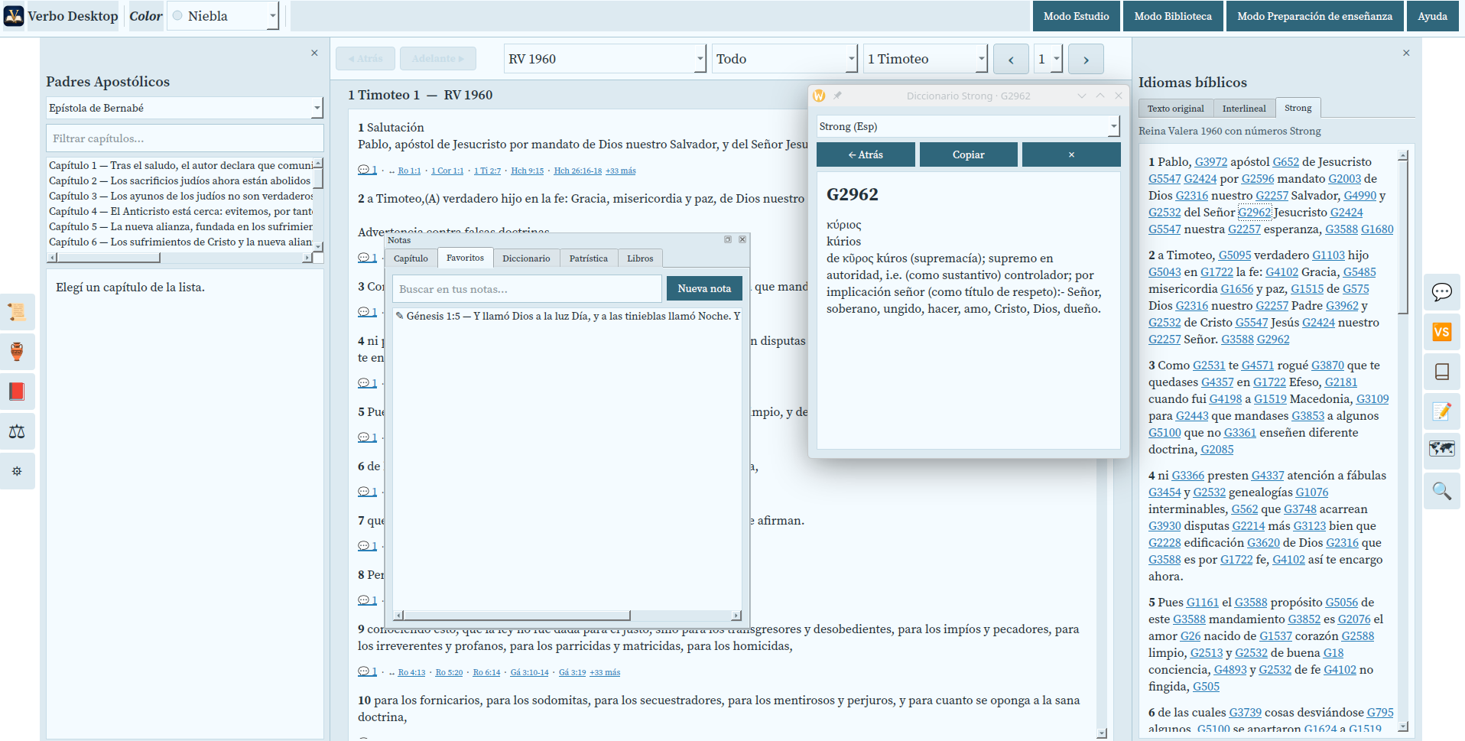1465x741 pixels.
Task: Click the Modo Estudio button
Action: click(1076, 16)
